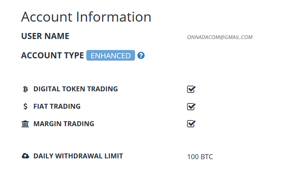Select the Margin Trading label
Viewport: 302px width, 172px height.
click(64, 124)
